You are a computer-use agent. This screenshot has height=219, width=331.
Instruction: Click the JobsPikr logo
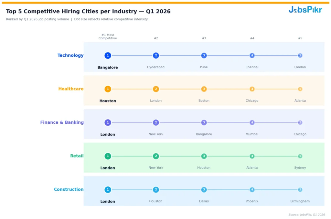[305, 9]
